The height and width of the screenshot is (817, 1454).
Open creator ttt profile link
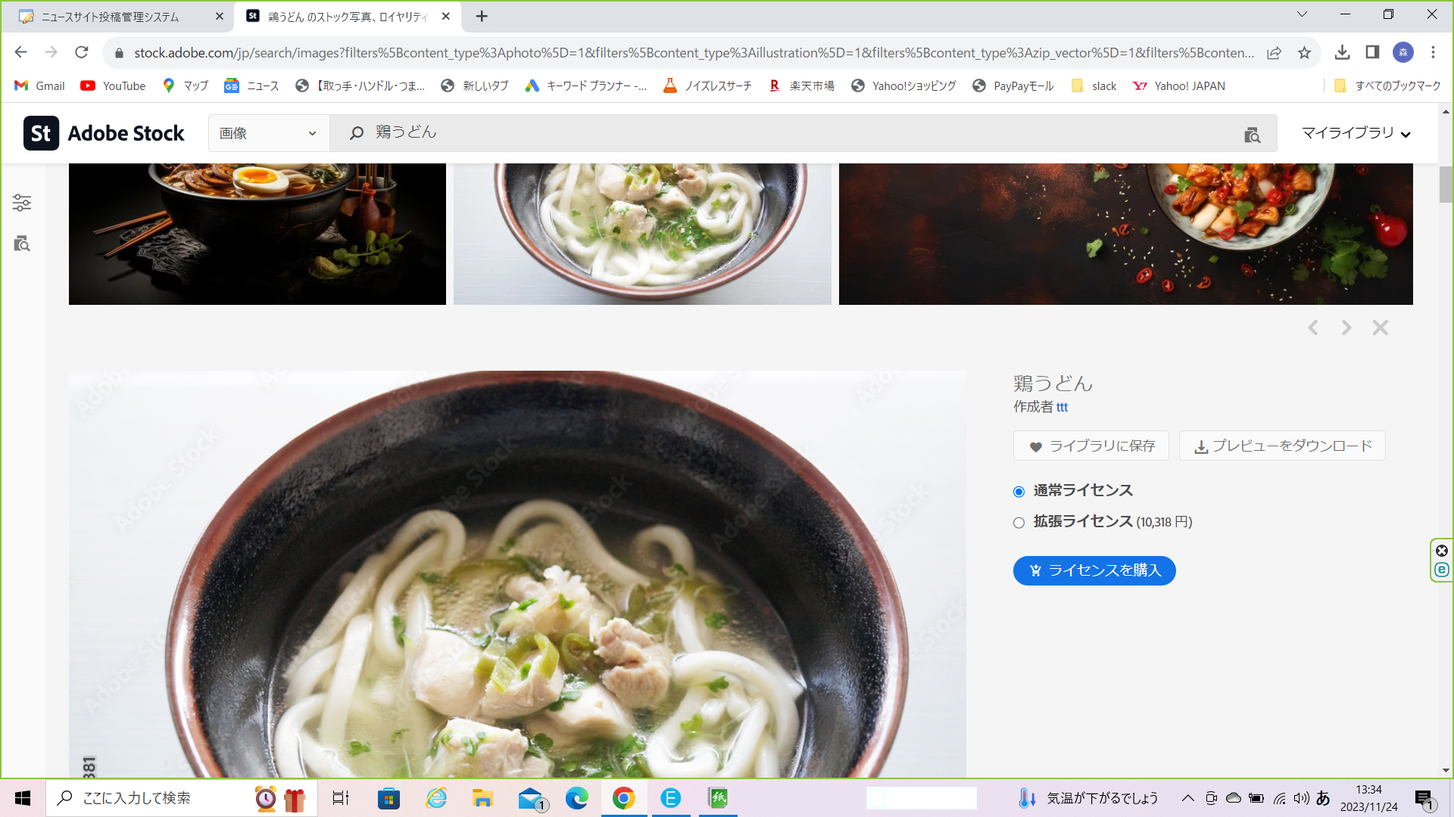(x=1062, y=407)
